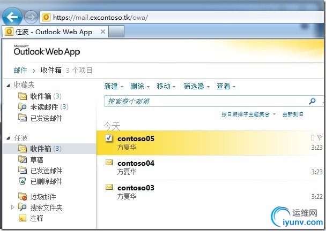Image resolution: width=326 pixels, height=231 pixels.
Task: Click the category box on contoso05
Action: click(x=313, y=138)
